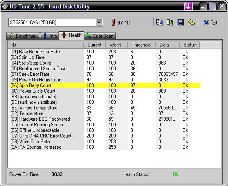The image size is (228, 186).
Task: Sort by the ID column header
Action: point(46,45)
